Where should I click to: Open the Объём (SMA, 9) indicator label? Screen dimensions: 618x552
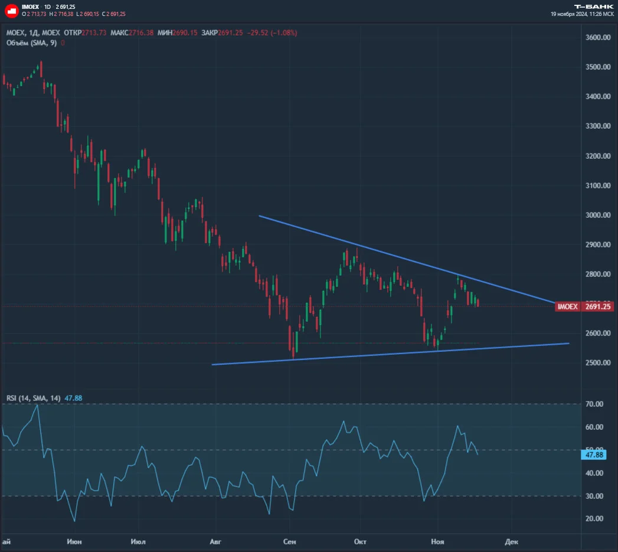click(31, 43)
